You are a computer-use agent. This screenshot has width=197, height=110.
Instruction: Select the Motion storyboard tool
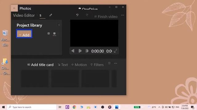[x=79, y=65]
